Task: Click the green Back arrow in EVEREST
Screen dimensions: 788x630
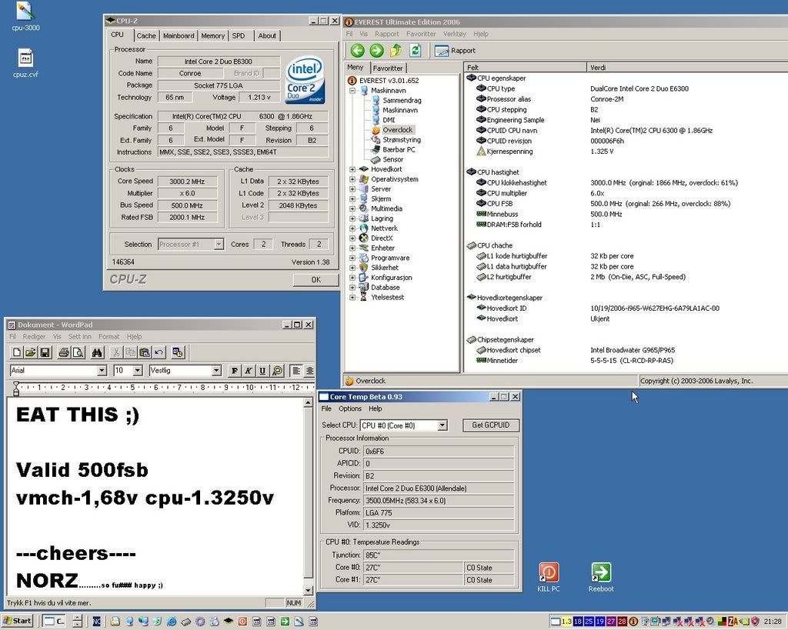Action: [357, 51]
